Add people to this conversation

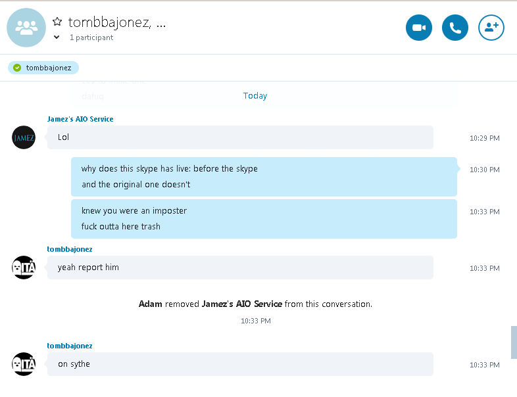(x=491, y=28)
